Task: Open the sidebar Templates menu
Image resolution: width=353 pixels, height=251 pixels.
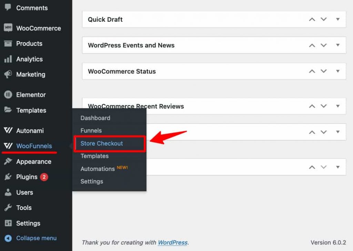Action: [x=31, y=110]
